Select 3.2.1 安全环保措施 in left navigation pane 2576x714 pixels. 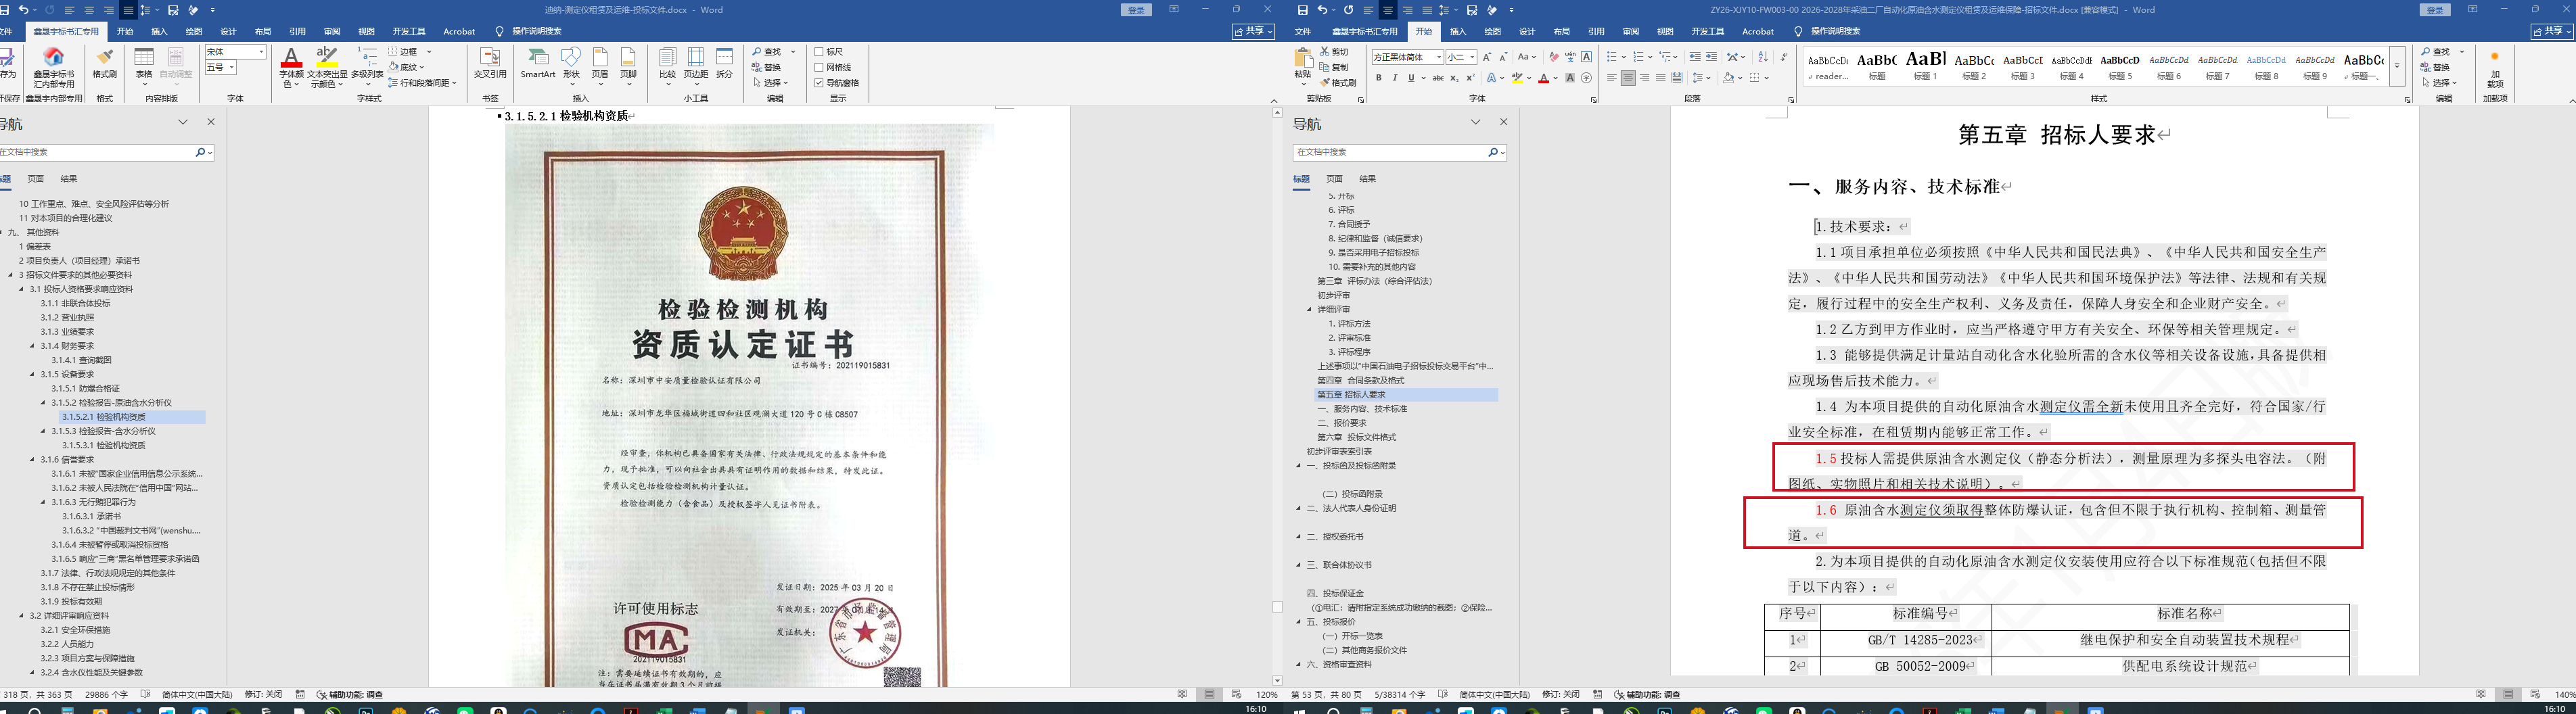pyautogui.click(x=75, y=630)
